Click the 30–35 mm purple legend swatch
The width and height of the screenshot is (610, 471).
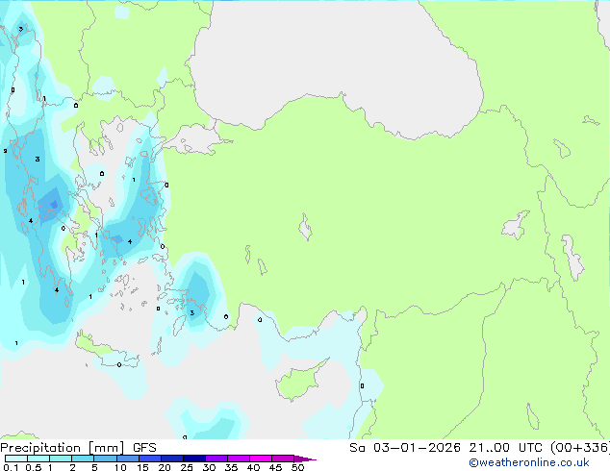[x=216, y=459]
